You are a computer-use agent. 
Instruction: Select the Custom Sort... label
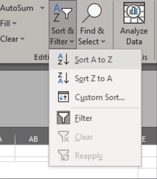click(100, 97)
